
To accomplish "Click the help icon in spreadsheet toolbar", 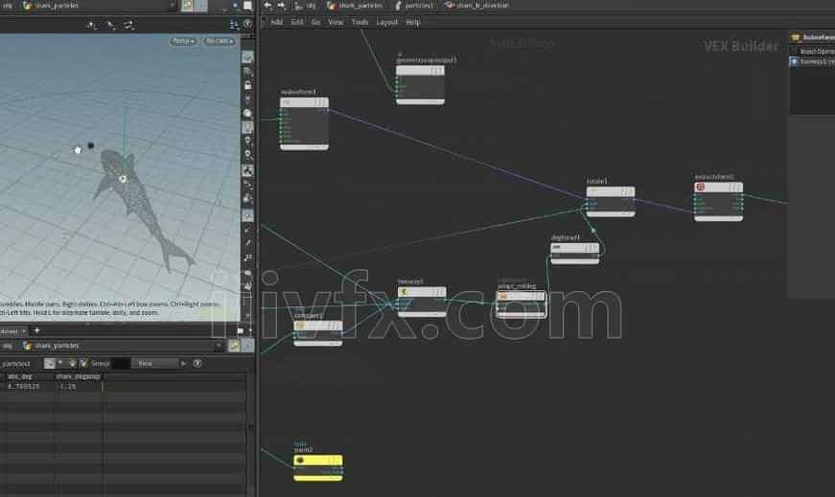I will (197, 364).
